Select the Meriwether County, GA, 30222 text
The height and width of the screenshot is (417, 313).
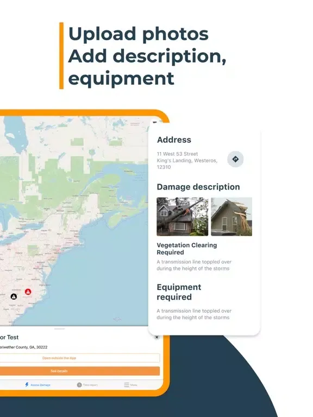(24, 347)
